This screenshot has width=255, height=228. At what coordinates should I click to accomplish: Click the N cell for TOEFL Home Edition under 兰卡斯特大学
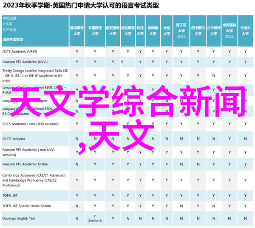214,206
